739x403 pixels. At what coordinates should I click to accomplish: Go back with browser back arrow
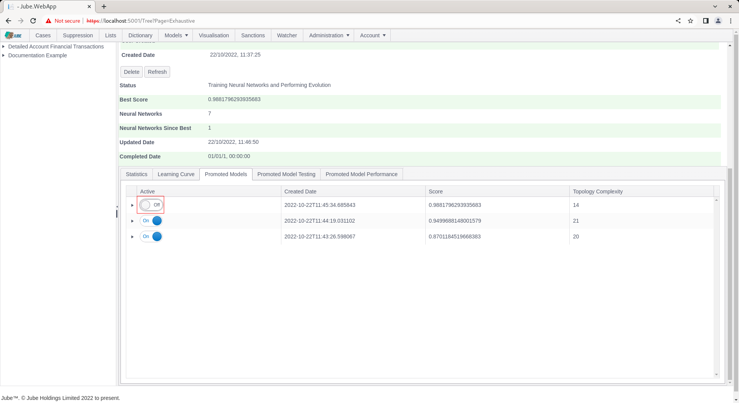[x=8, y=21]
